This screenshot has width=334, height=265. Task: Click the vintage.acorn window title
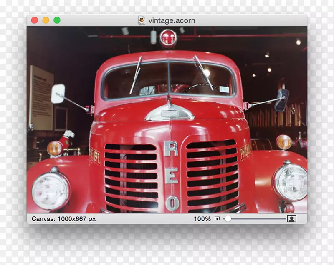[x=172, y=20]
